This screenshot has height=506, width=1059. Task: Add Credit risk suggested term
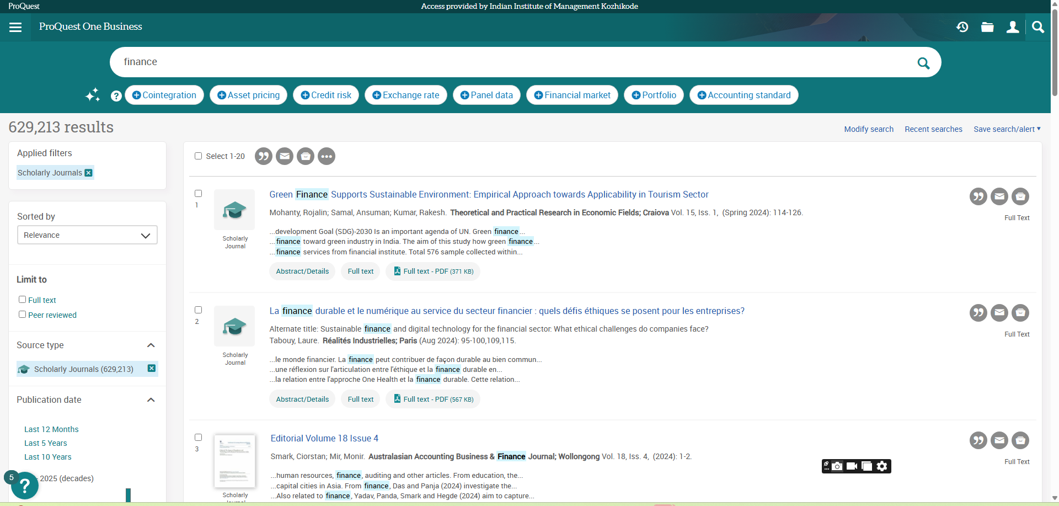[326, 95]
